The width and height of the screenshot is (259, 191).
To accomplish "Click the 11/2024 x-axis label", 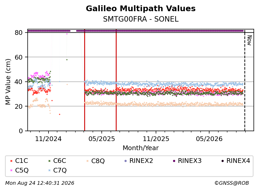I will tap(48, 139).
